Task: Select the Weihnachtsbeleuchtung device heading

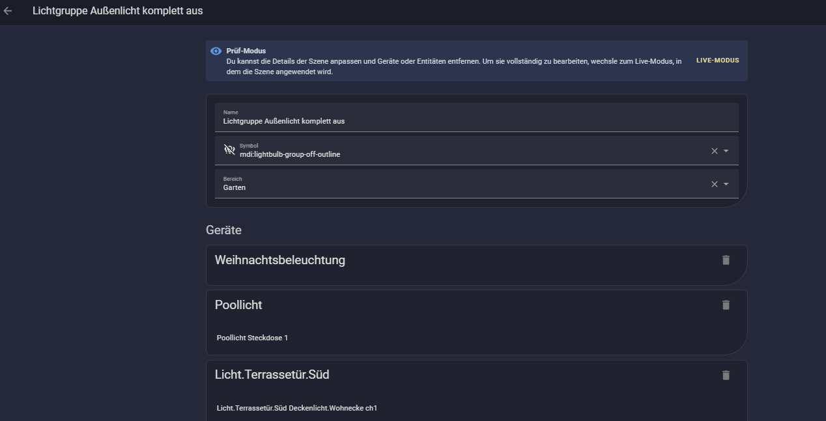Action: [280, 260]
